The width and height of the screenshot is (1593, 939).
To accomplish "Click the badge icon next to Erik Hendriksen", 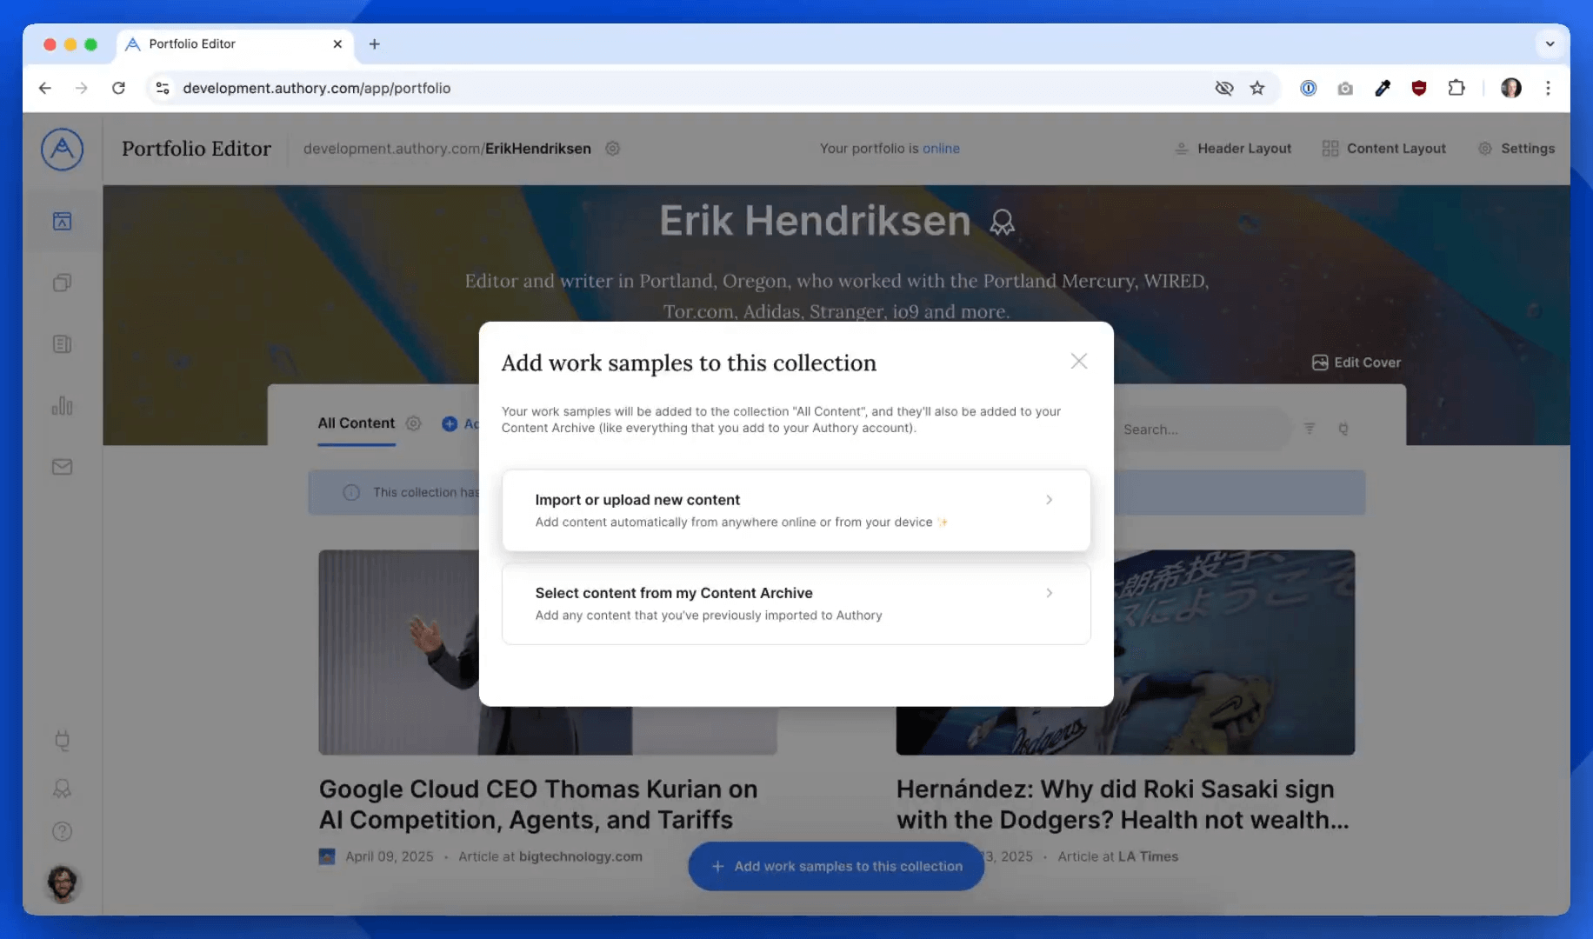I will click(x=1002, y=223).
